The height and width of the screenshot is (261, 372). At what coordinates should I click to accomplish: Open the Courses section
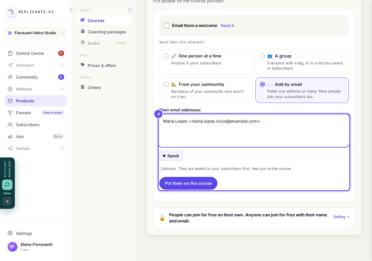click(x=104, y=21)
